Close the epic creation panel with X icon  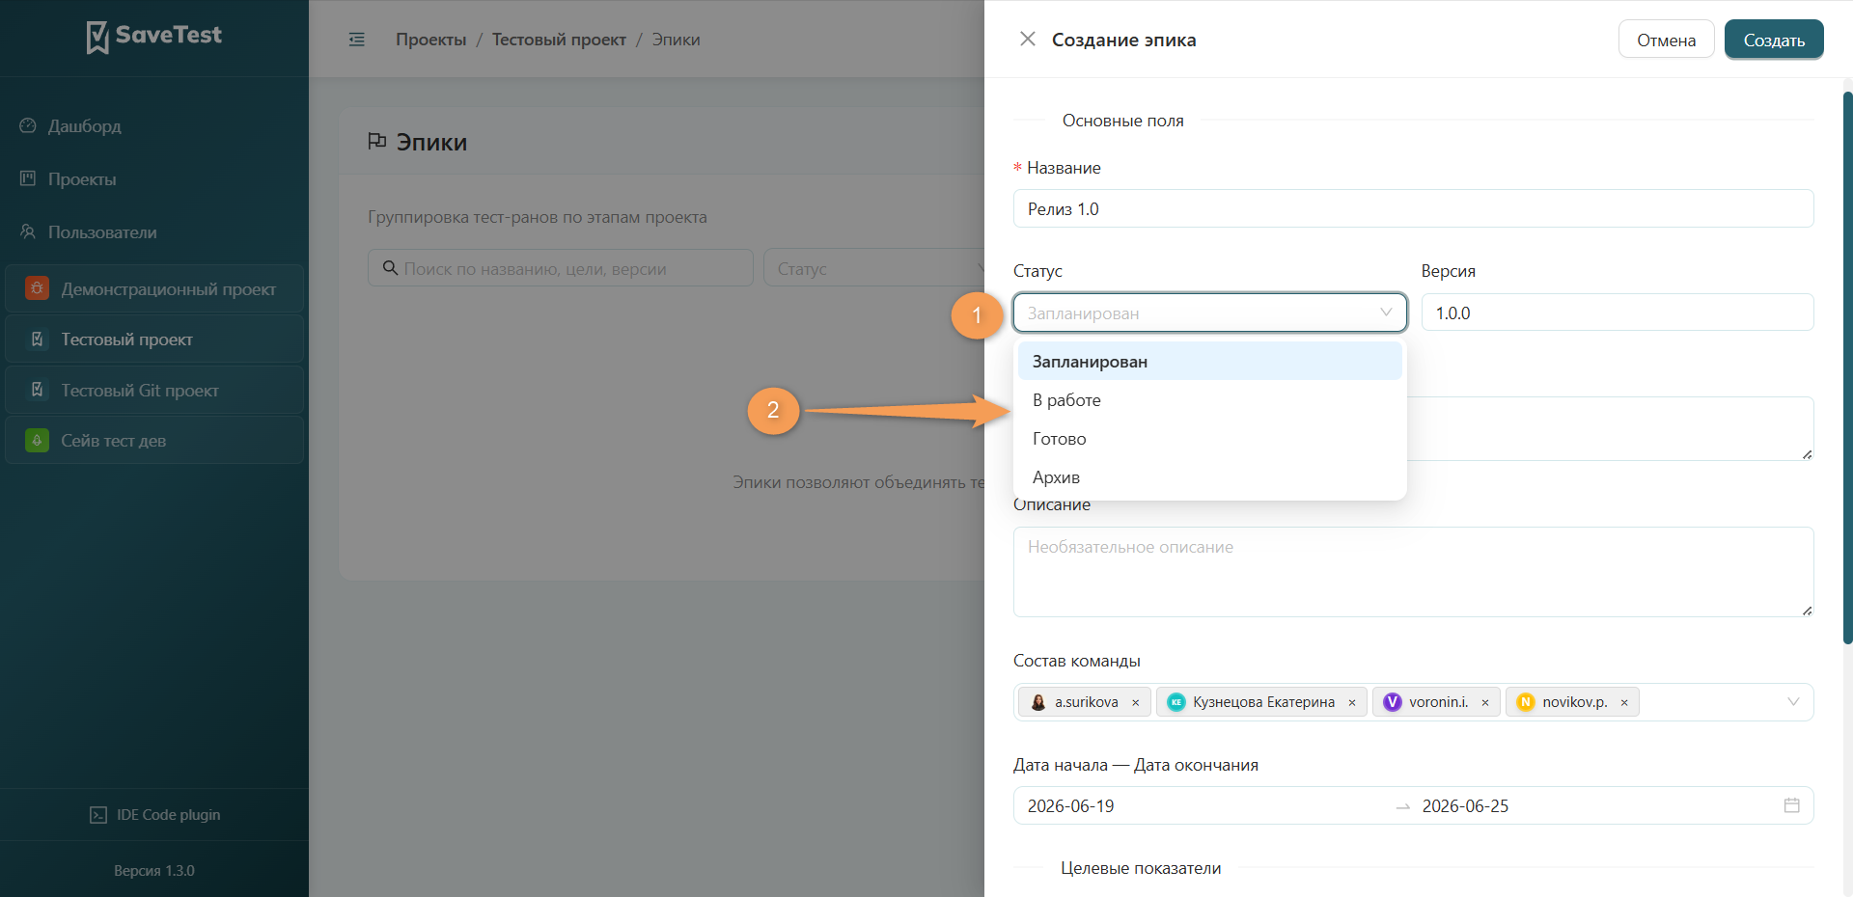(1028, 39)
